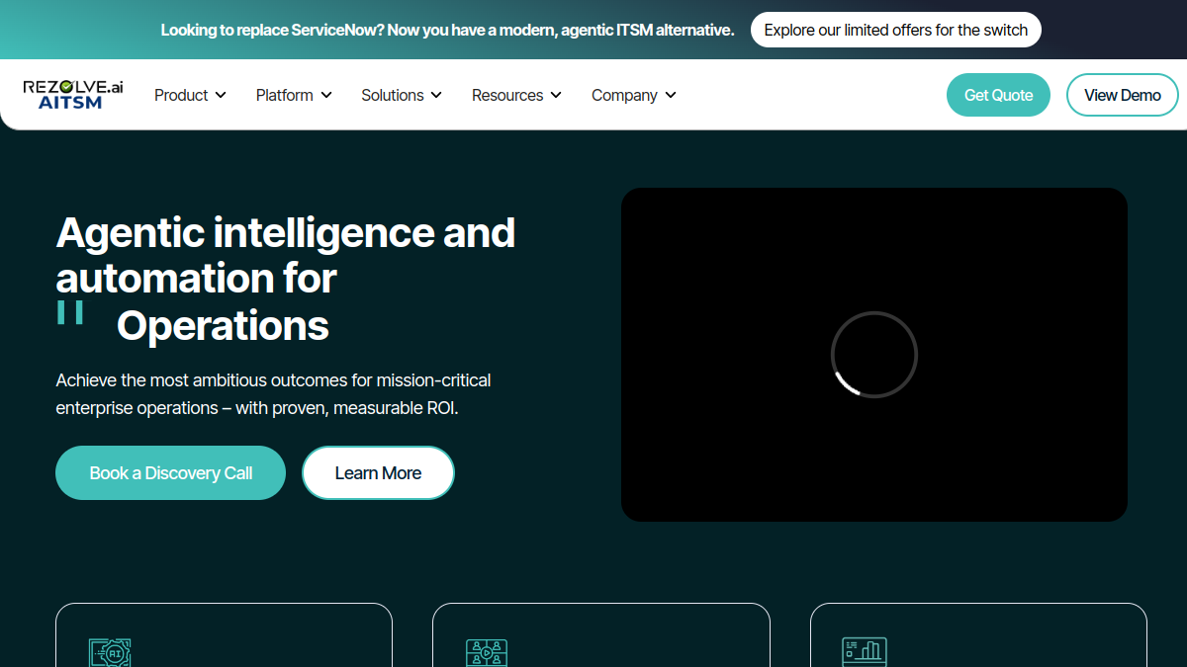Open the Company dropdown chevron

(671, 95)
